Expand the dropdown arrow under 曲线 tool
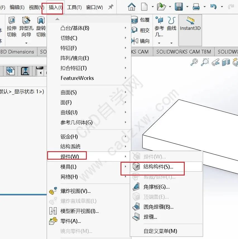Image resolution: width=238 pixels, height=239 pixels. pos(171,43)
